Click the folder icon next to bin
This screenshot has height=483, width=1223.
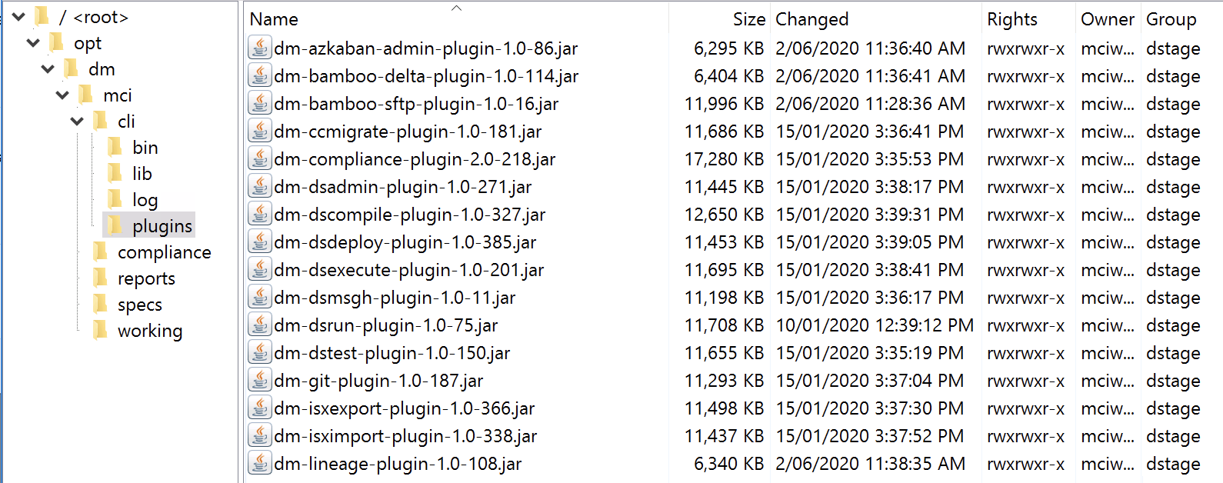(x=115, y=147)
